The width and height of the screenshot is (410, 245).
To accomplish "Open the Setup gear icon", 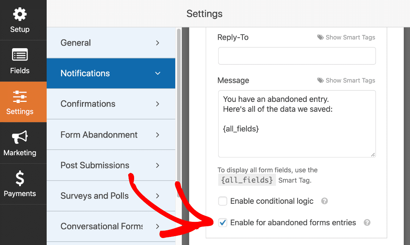I will 20,15.
